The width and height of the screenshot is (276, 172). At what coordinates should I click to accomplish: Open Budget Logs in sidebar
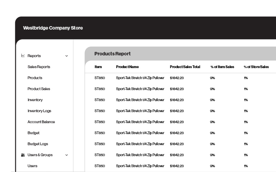tap(38, 144)
